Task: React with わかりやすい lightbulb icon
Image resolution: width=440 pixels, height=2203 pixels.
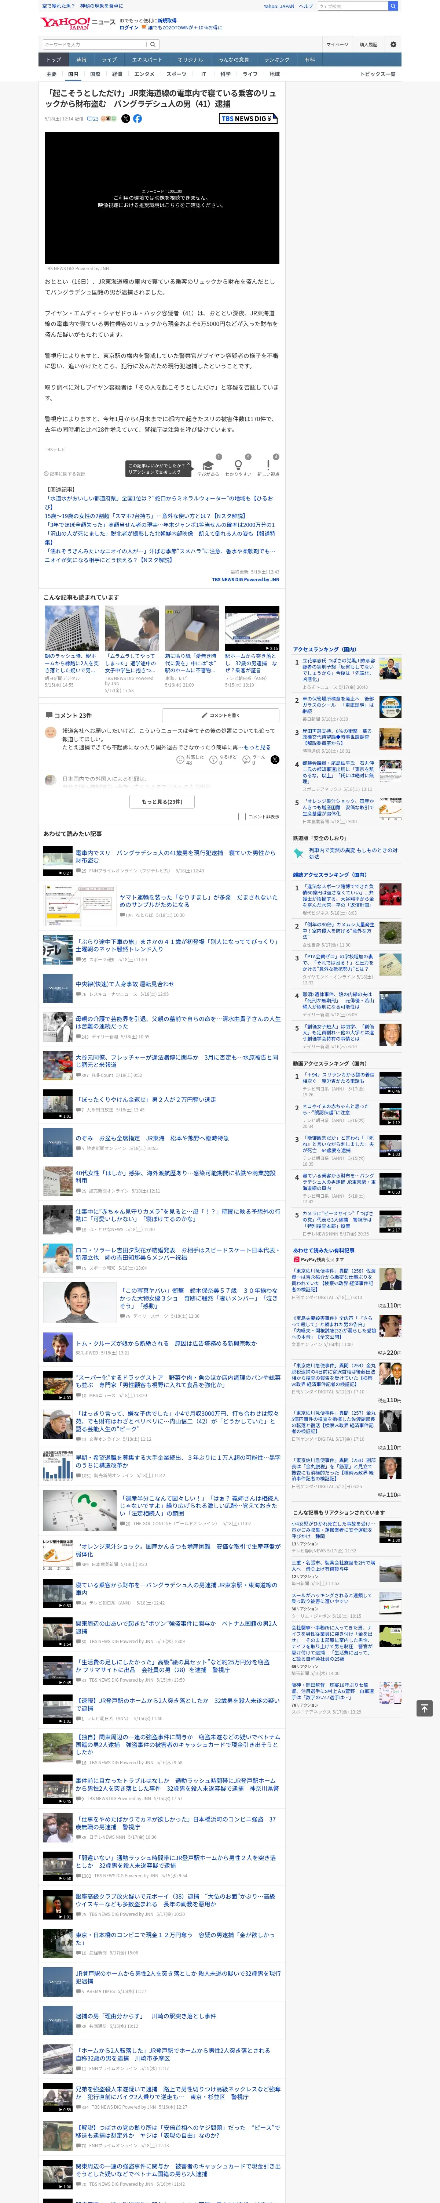Action: coord(238,466)
